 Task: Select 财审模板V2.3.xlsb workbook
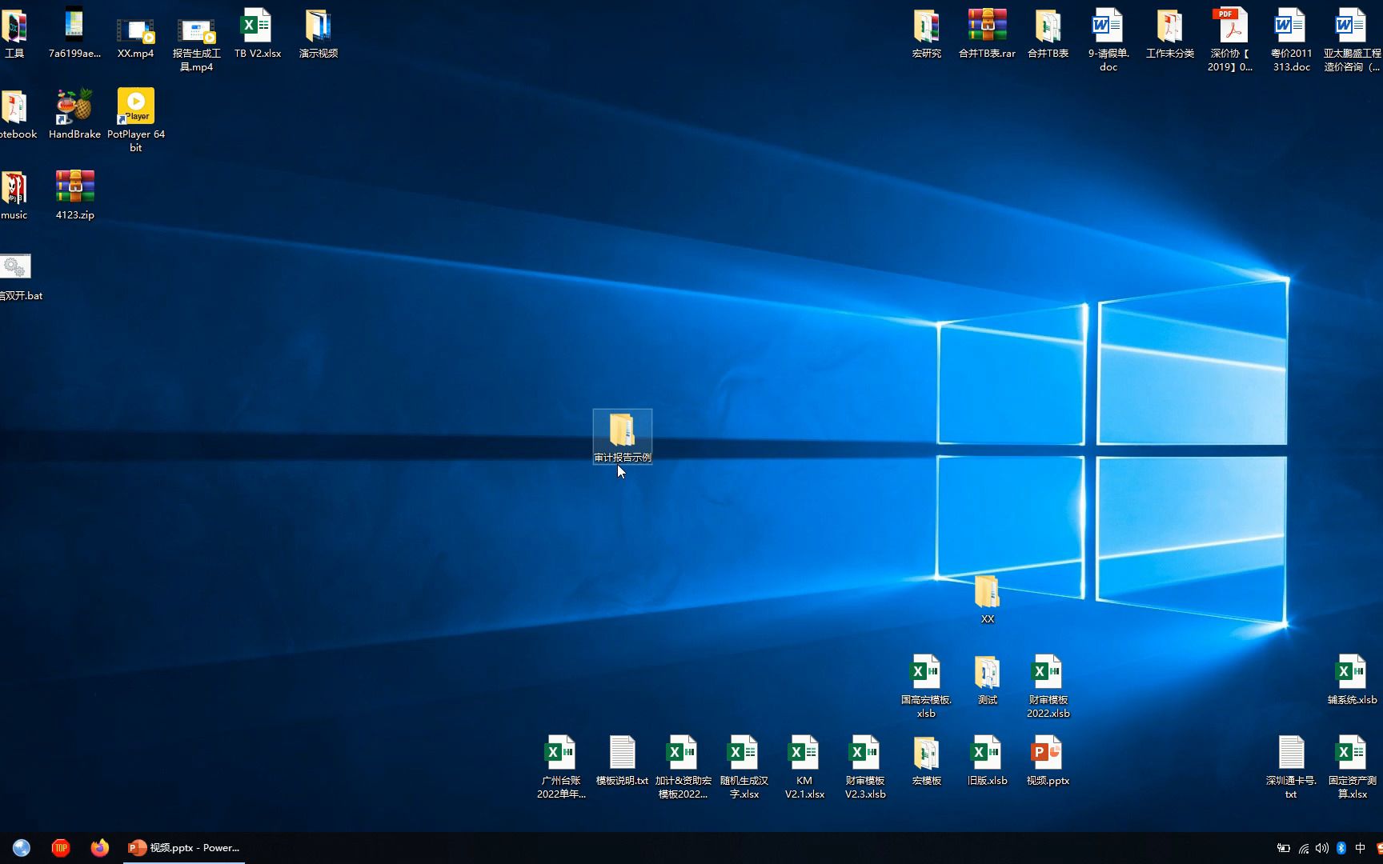tap(865, 767)
